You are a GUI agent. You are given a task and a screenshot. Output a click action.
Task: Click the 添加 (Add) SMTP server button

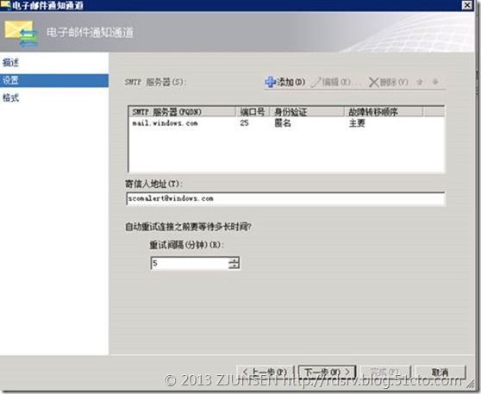pos(285,82)
